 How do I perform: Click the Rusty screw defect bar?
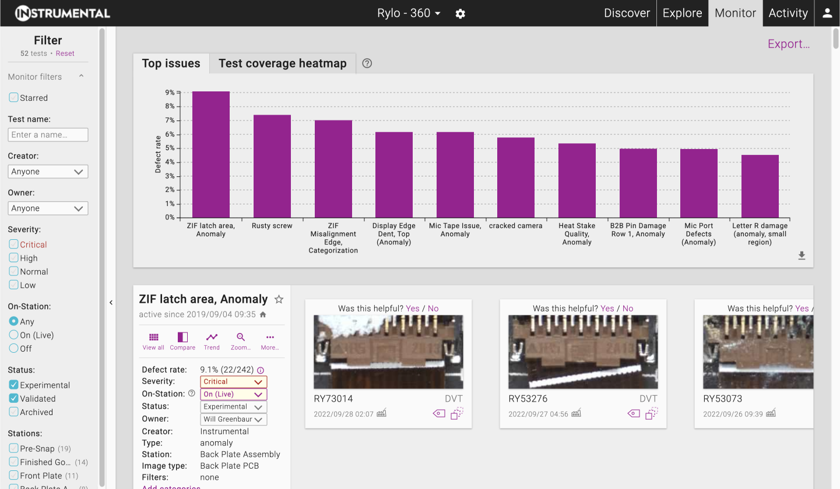pyautogui.click(x=272, y=166)
